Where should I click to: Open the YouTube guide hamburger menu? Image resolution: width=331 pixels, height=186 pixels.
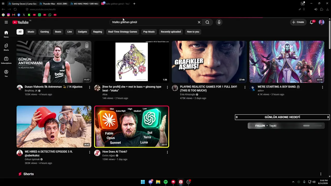click(6, 22)
